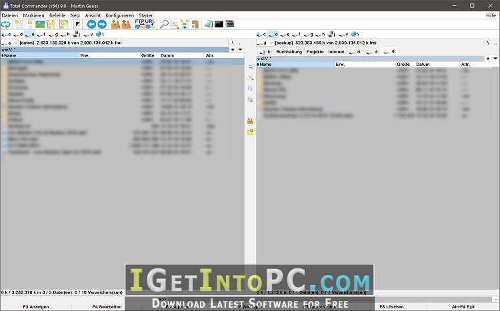Click the refresh/reread source icon in toolbar
500x311 pixels.
pos(6,24)
